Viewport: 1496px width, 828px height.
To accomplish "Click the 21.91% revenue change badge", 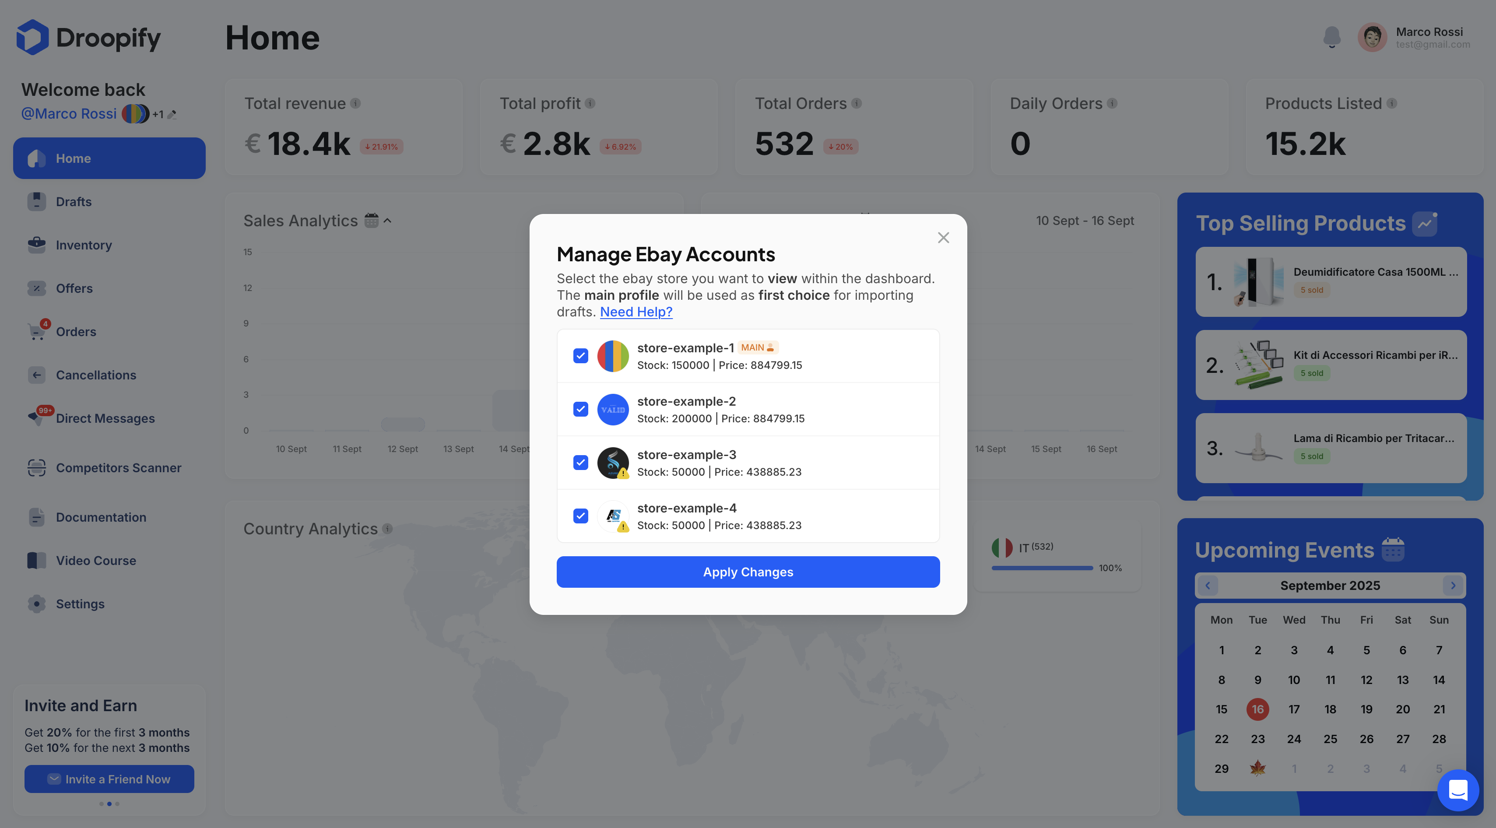I will (382, 146).
